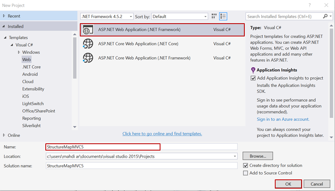This screenshot has height=191, width=335.
Task: Open the dialog help question mark
Action: pos(310,5)
